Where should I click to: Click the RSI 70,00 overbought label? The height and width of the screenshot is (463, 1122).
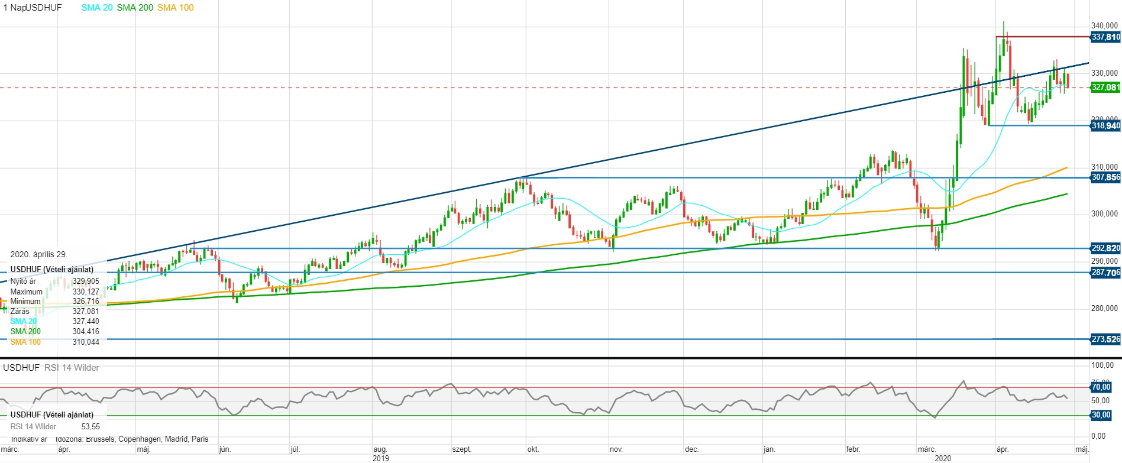(1101, 387)
